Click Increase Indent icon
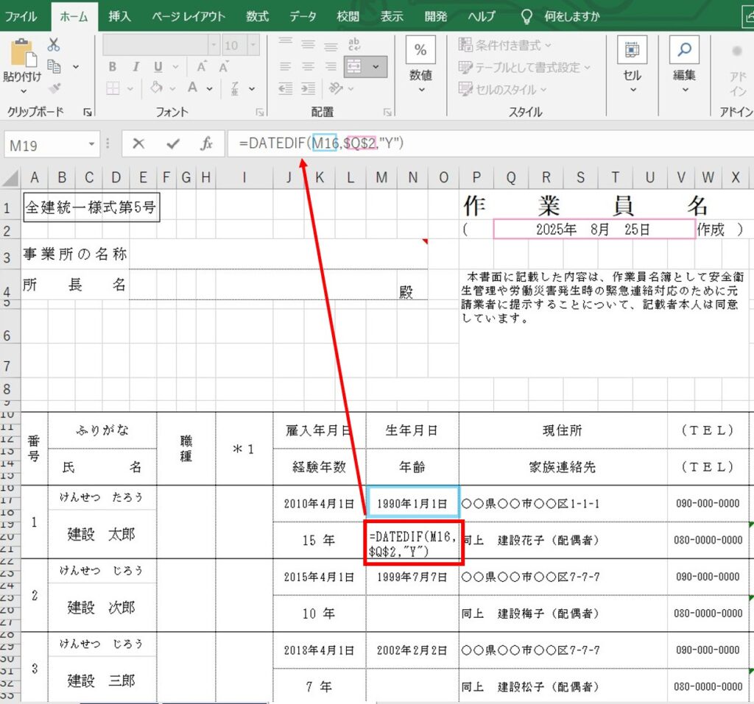 [309, 88]
